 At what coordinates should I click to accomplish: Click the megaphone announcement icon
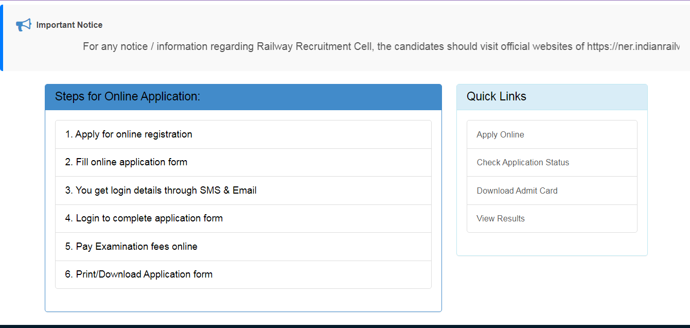[x=23, y=25]
